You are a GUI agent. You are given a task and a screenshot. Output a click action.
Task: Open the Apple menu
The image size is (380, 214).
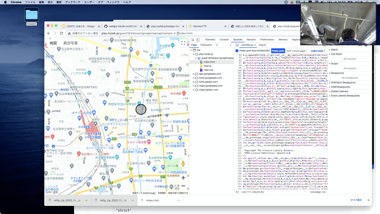5,2
